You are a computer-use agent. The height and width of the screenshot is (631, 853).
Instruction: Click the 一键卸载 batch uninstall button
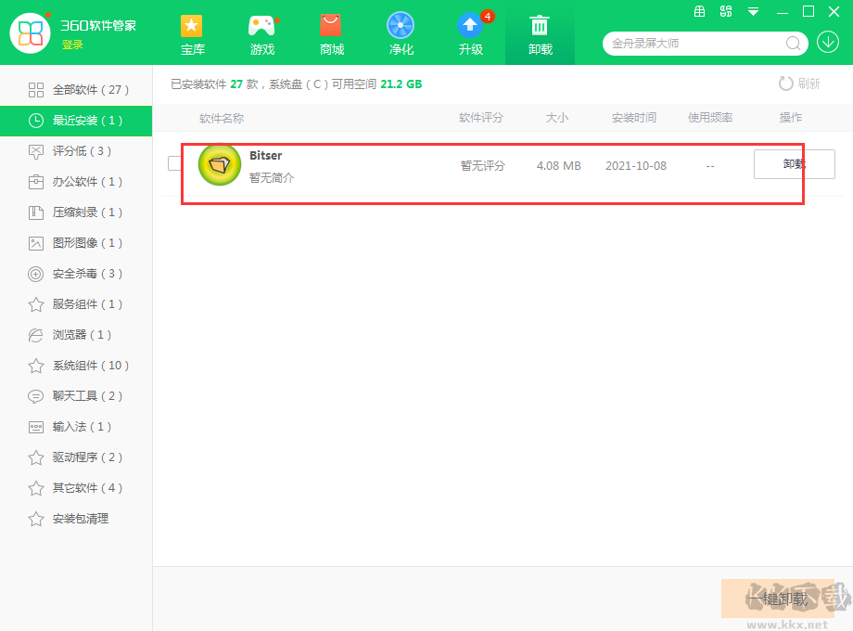[x=777, y=599]
